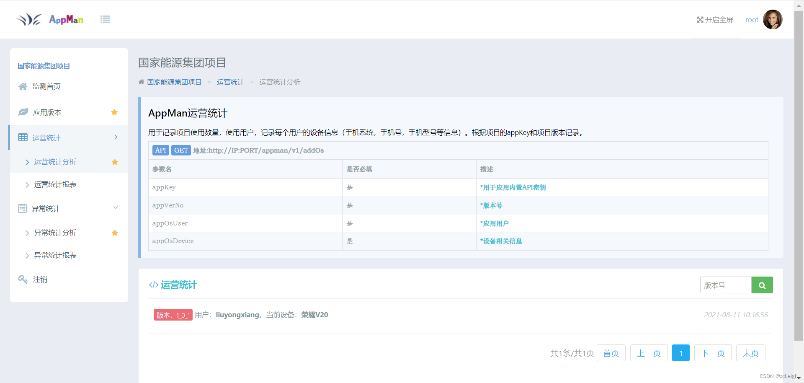The image size is (804, 383).
Task: Open 应用版本 menu item
Action: coord(47,112)
